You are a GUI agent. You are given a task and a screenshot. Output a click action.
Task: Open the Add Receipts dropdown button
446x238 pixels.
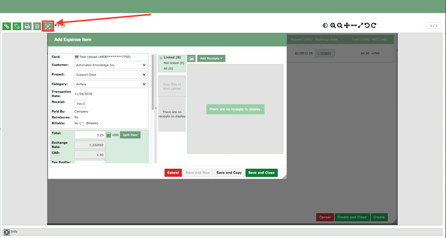click(211, 58)
